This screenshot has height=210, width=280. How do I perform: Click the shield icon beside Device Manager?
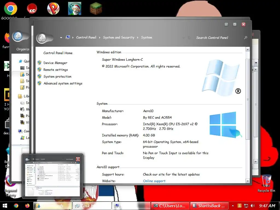[x=39, y=63]
